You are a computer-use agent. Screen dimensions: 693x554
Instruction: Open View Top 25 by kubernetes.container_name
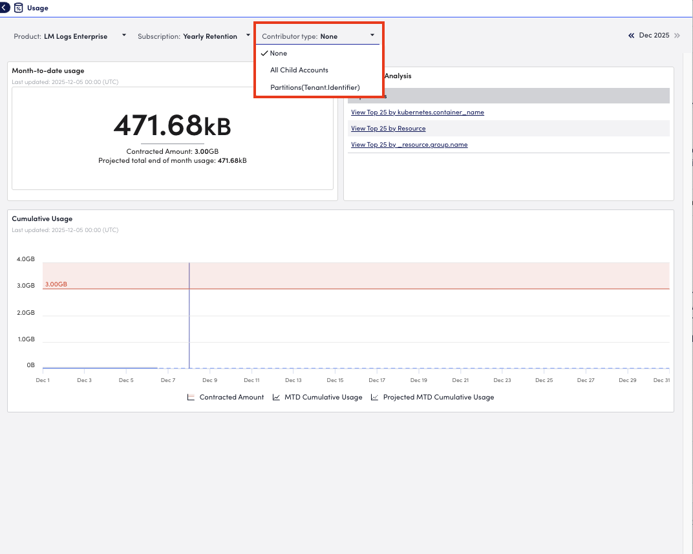(x=417, y=112)
